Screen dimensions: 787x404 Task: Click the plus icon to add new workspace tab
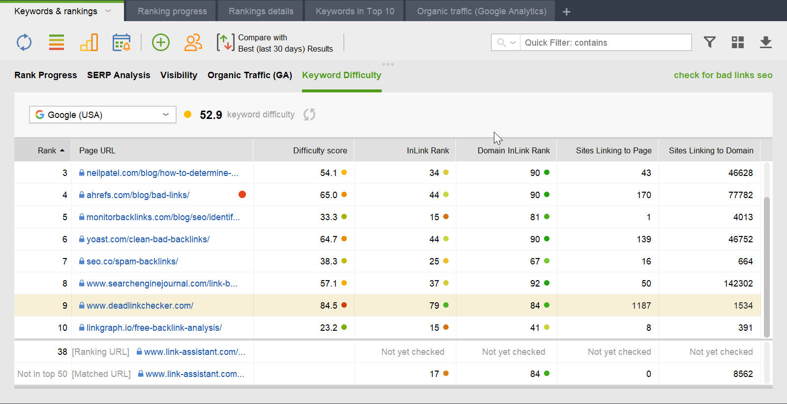click(567, 11)
